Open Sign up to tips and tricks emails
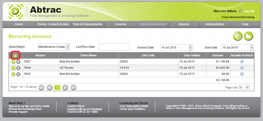 pyautogui.click(x=29, y=106)
